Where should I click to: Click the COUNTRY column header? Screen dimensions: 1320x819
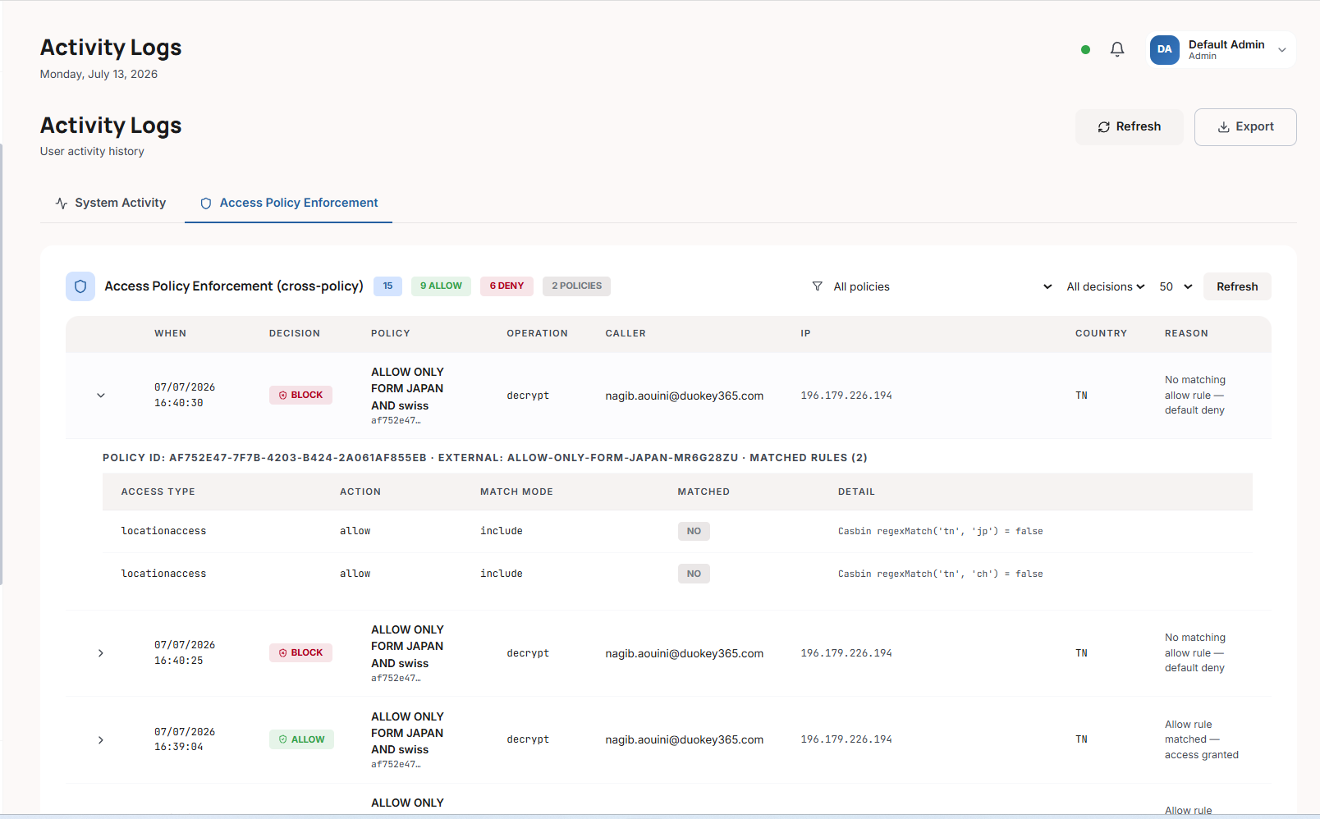(x=1101, y=333)
